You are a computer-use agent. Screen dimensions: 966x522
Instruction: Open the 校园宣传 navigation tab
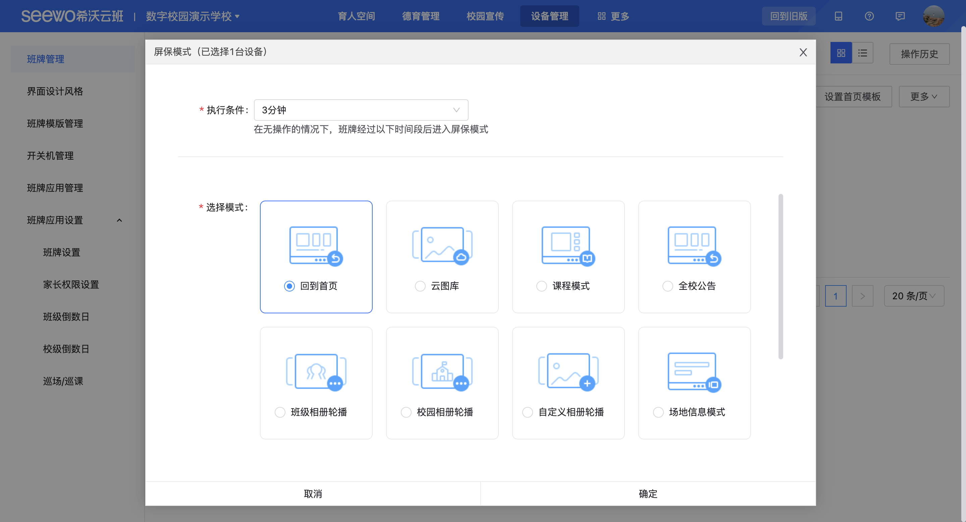coord(485,16)
